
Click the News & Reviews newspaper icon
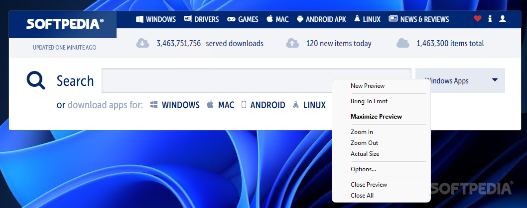393,19
